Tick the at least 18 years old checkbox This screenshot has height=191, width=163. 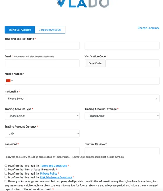click(x=6, y=169)
